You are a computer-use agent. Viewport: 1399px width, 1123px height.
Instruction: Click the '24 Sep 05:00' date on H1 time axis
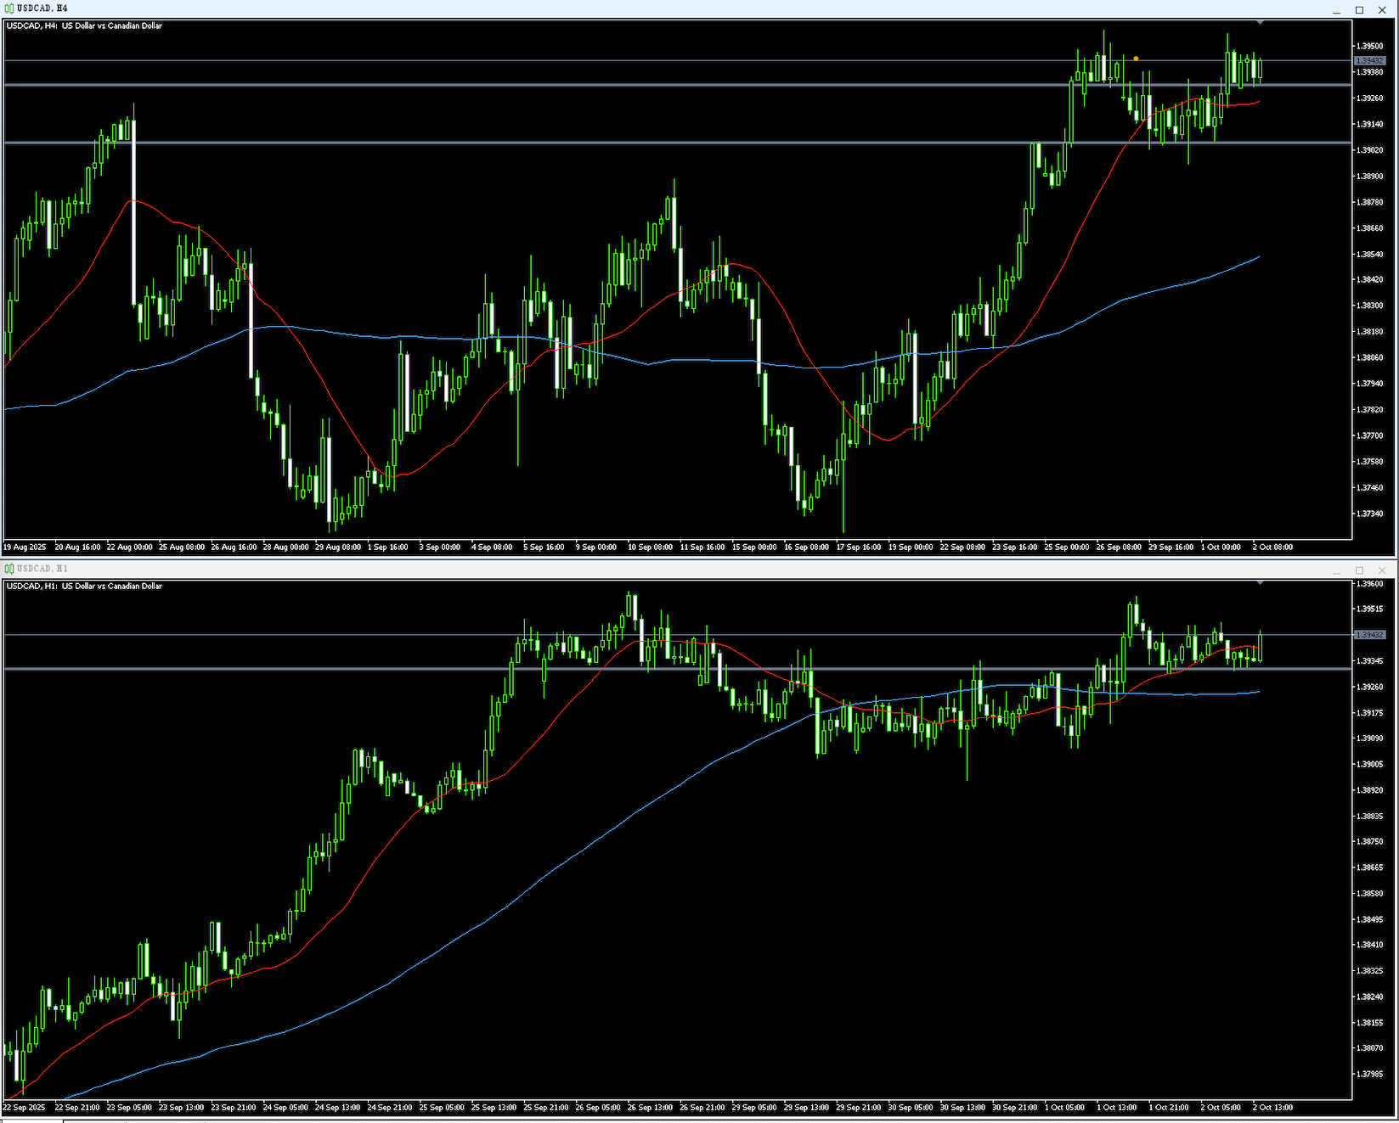(285, 1108)
